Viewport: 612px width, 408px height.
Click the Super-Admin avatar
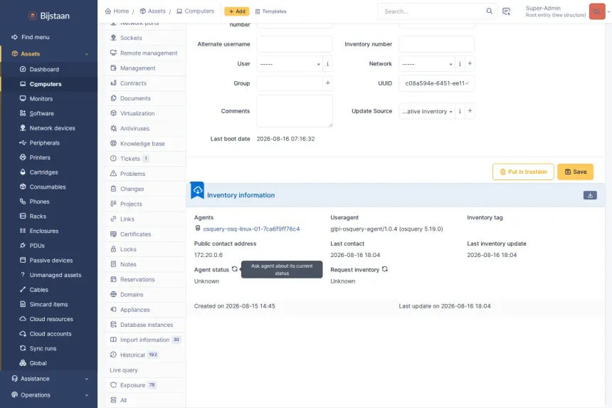[x=597, y=11]
